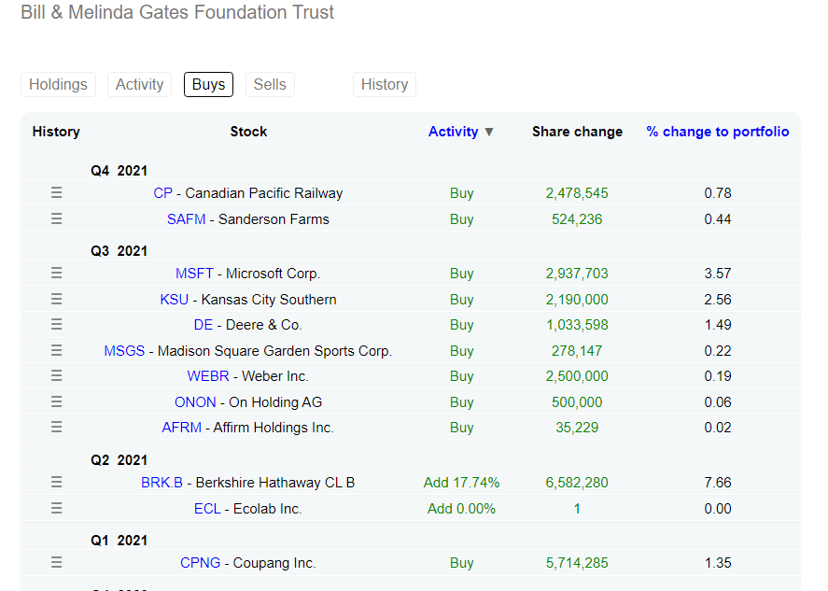Open the MSFT ticker link

(x=195, y=274)
